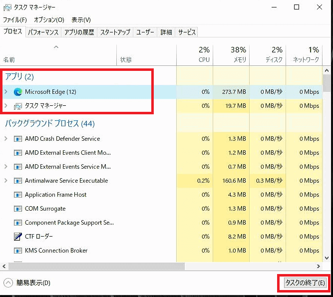Sort by the CPU column header

[x=195, y=55]
